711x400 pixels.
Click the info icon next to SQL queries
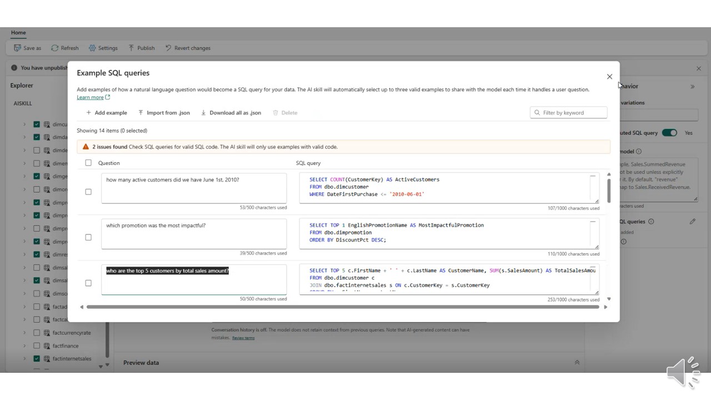pos(651,222)
